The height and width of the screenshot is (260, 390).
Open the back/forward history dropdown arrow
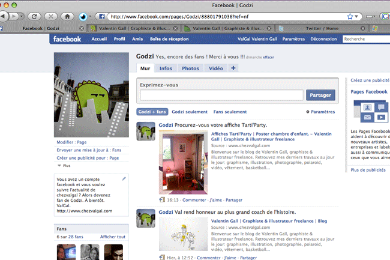(x=22, y=16)
